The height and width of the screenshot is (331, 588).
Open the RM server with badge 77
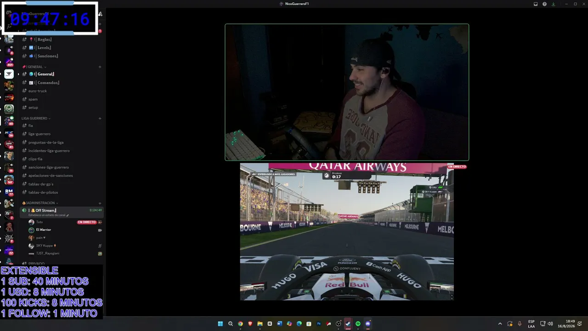tap(9, 191)
